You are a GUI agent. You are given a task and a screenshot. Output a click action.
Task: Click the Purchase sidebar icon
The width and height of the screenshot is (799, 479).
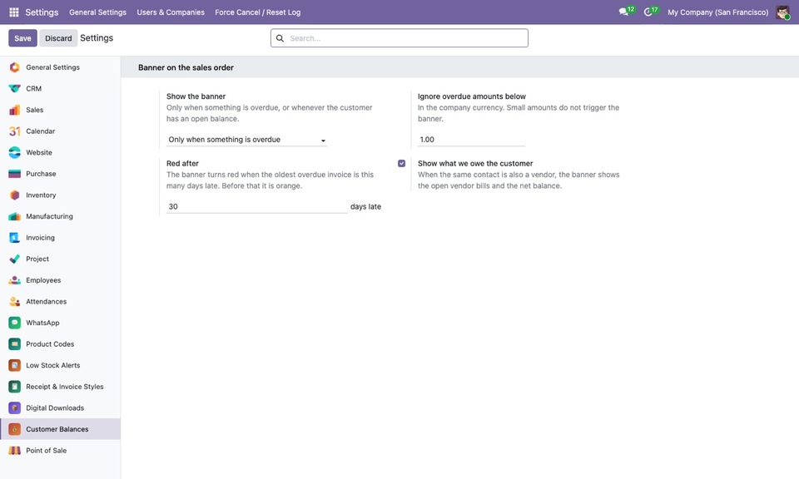point(15,174)
